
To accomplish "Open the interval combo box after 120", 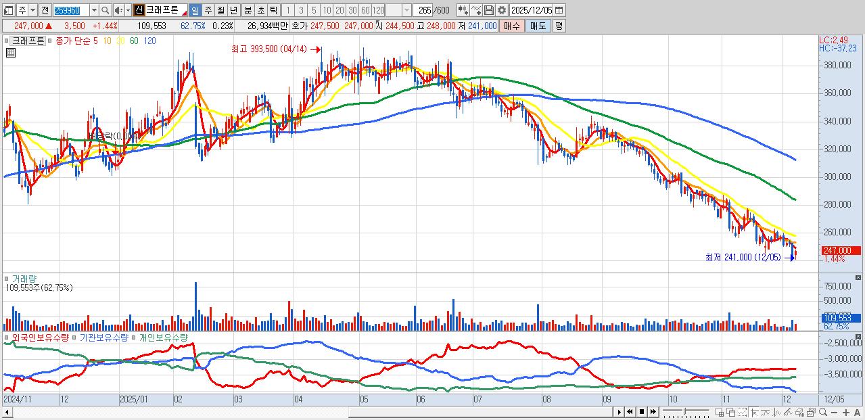I will (398, 10).
